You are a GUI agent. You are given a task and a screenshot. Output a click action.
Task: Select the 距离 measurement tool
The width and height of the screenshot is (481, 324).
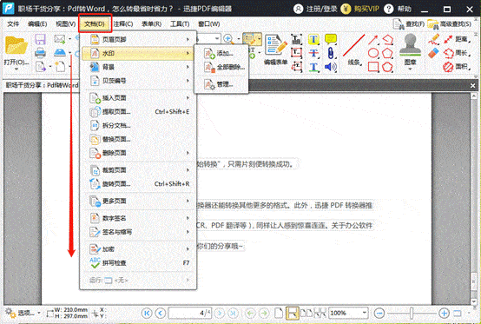[457, 39]
